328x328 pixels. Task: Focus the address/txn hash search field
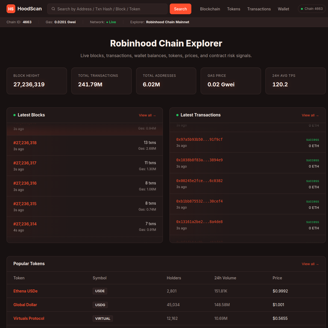pos(107,9)
